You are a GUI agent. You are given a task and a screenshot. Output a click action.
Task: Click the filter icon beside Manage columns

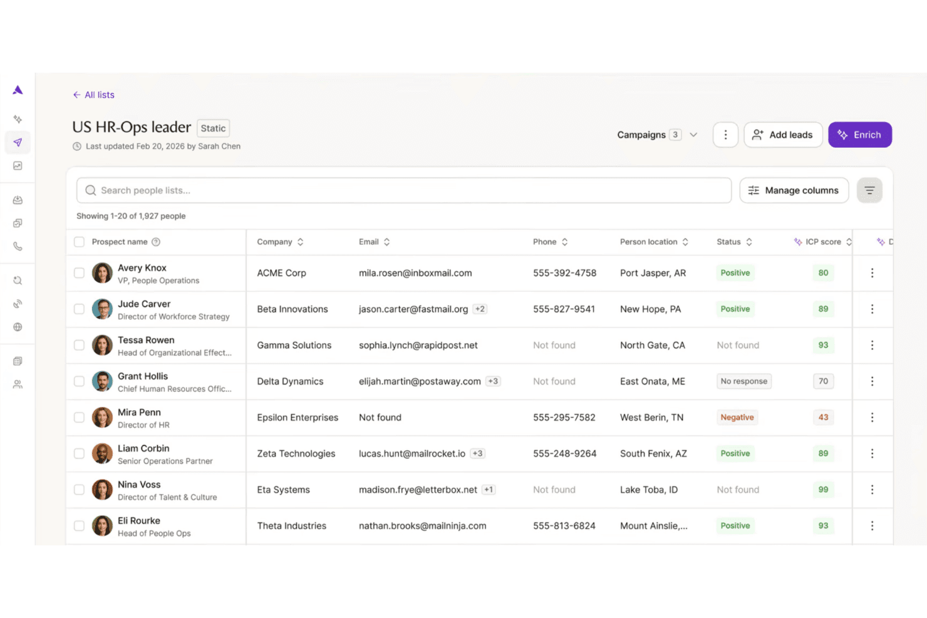tap(869, 190)
